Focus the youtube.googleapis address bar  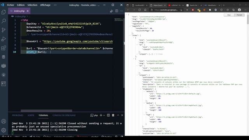click(x=166, y=10)
